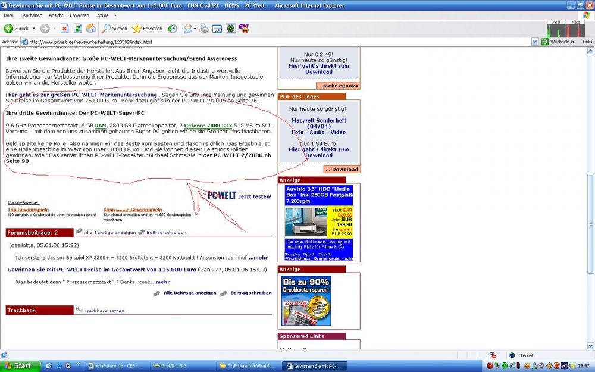
Task: Click the vertical scrollbar thumb
Action: pos(590,224)
